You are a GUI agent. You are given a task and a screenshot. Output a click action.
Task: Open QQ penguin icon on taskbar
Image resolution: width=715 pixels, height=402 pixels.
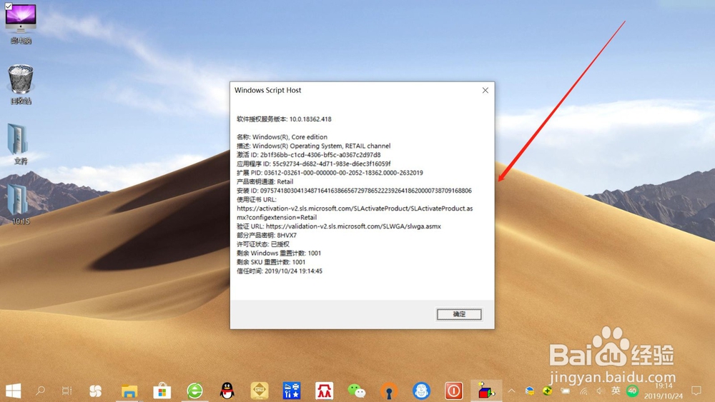pos(227,391)
